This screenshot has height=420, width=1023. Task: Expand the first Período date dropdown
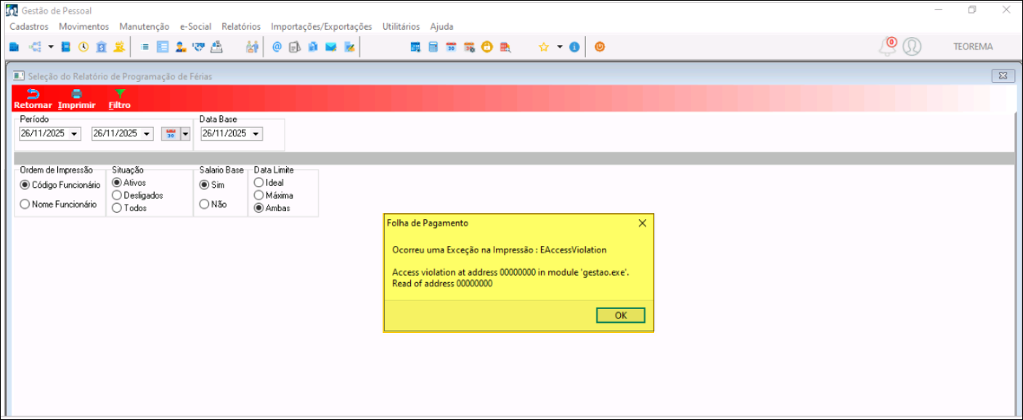coord(75,133)
